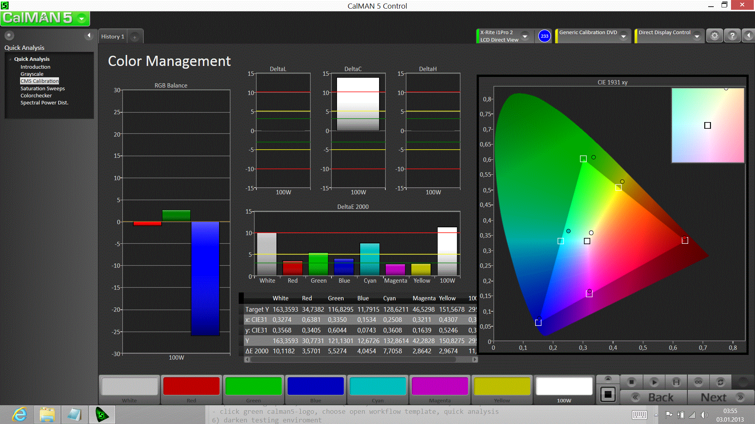Open the settings gear icon
The height and width of the screenshot is (424, 755).
(714, 36)
